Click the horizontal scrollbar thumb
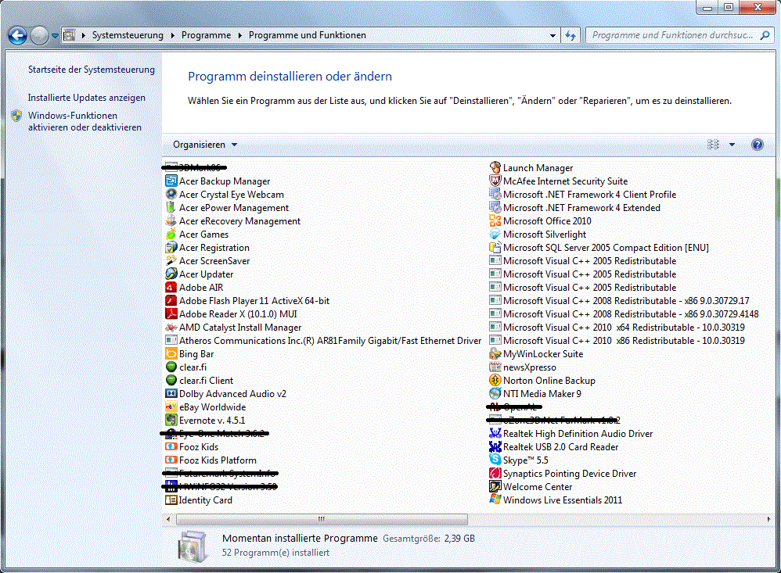 click(x=322, y=519)
